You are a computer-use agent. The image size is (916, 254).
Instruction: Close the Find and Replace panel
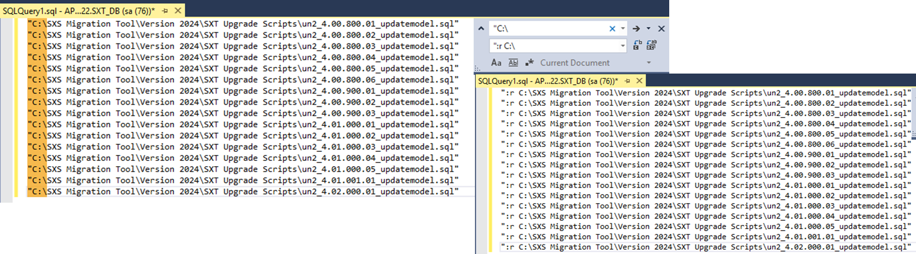click(x=661, y=29)
